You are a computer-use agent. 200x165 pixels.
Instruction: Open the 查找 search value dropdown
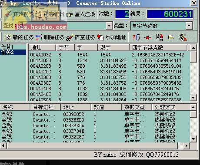(x=110, y=26)
